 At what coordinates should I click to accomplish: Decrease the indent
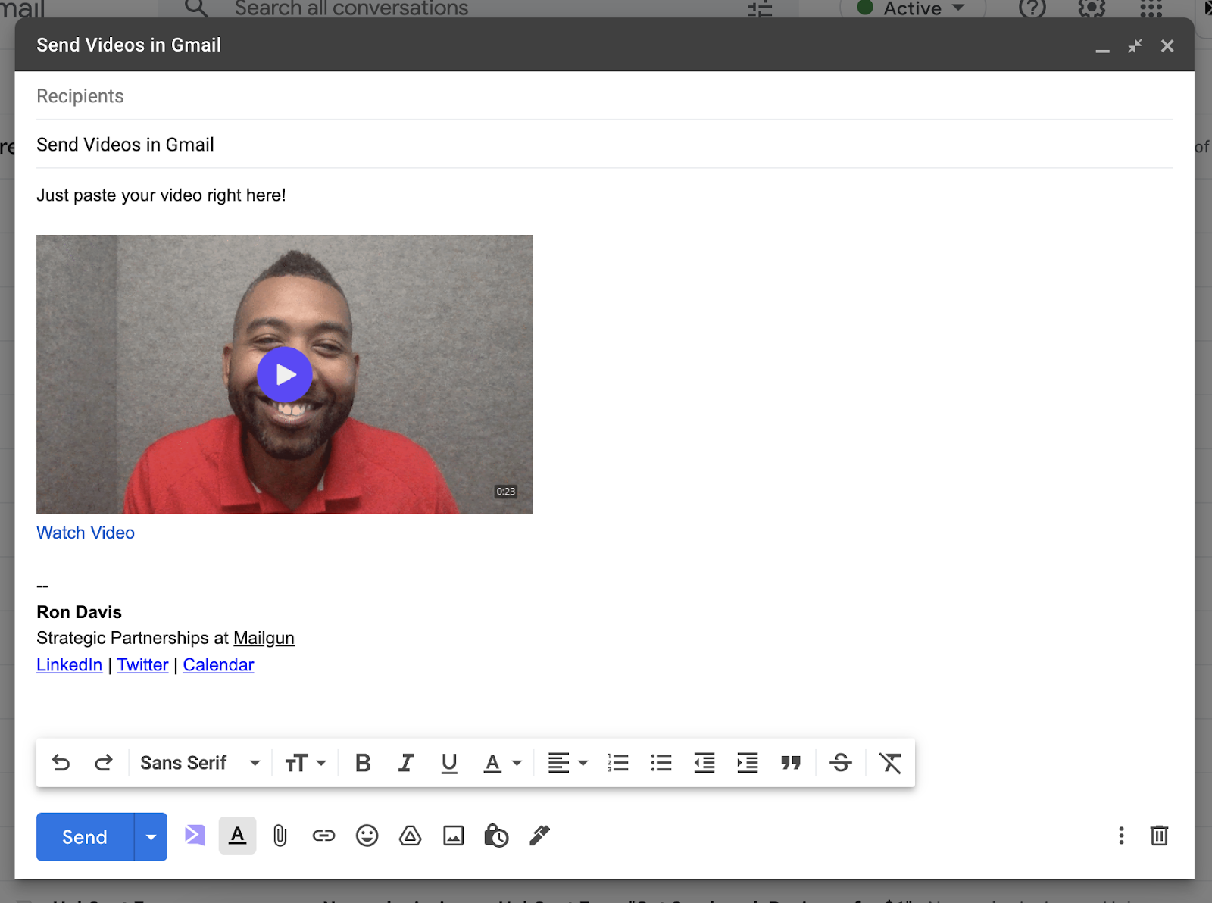[704, 763]
